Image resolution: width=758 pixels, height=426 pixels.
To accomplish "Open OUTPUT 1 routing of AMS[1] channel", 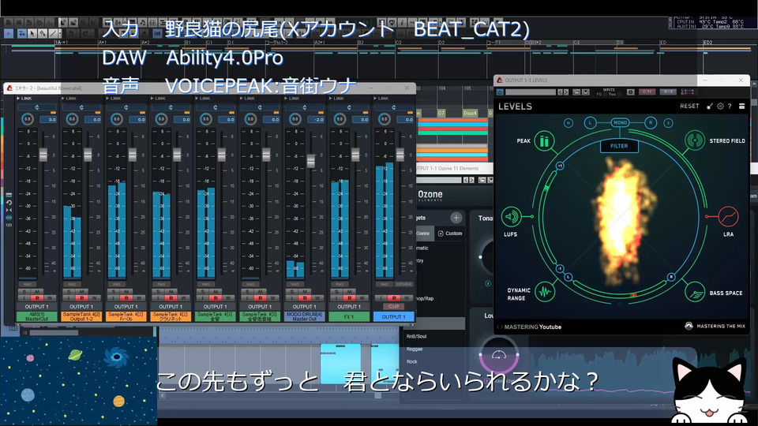I will pos(37,307).
